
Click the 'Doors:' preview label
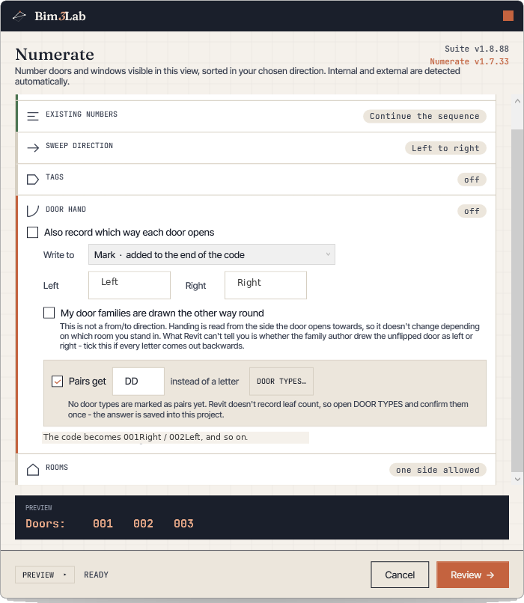coord(46,524)
